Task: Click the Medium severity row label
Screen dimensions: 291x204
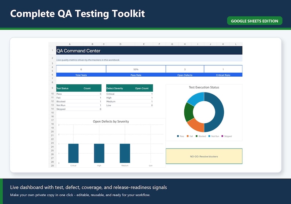Action: (111, 101)
